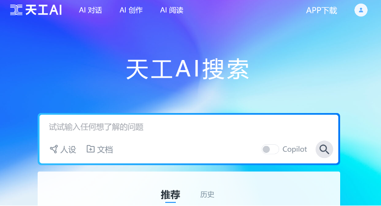Go to AI 阅读 page
The width and height of the screenshot is (381, 206).
click(172, 10)
